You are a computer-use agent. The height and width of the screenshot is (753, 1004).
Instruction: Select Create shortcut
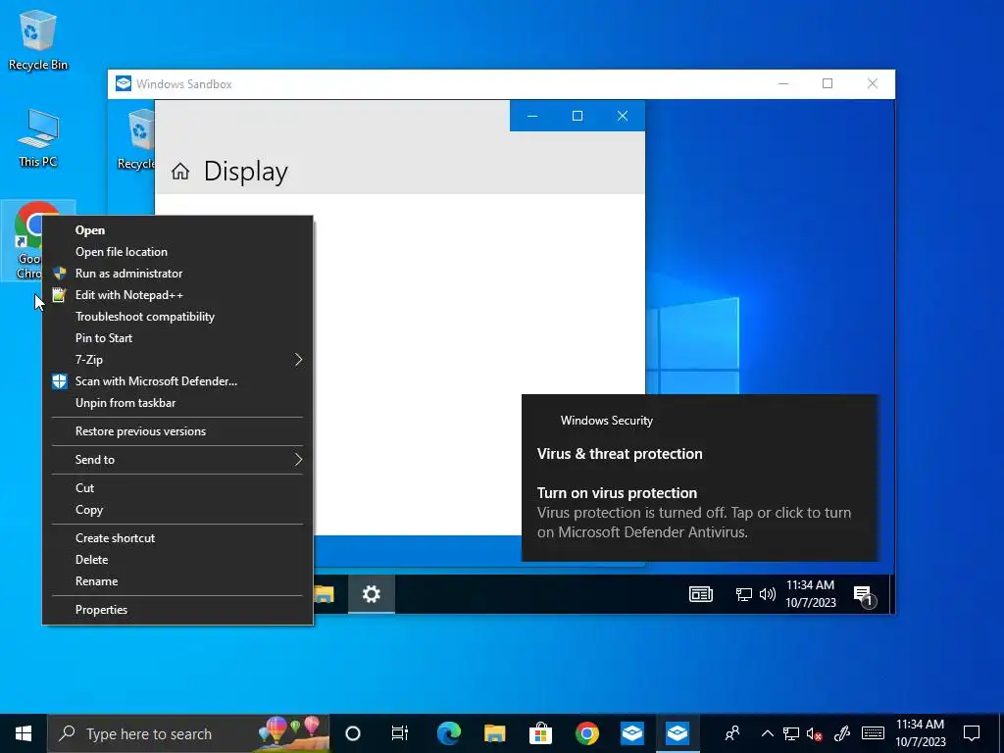click(x=177, y=538)
